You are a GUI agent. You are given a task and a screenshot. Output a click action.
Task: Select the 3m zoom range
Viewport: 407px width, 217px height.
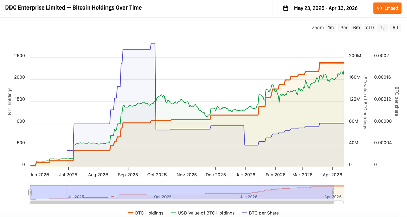pyautogui.click(x=344, y=28)
